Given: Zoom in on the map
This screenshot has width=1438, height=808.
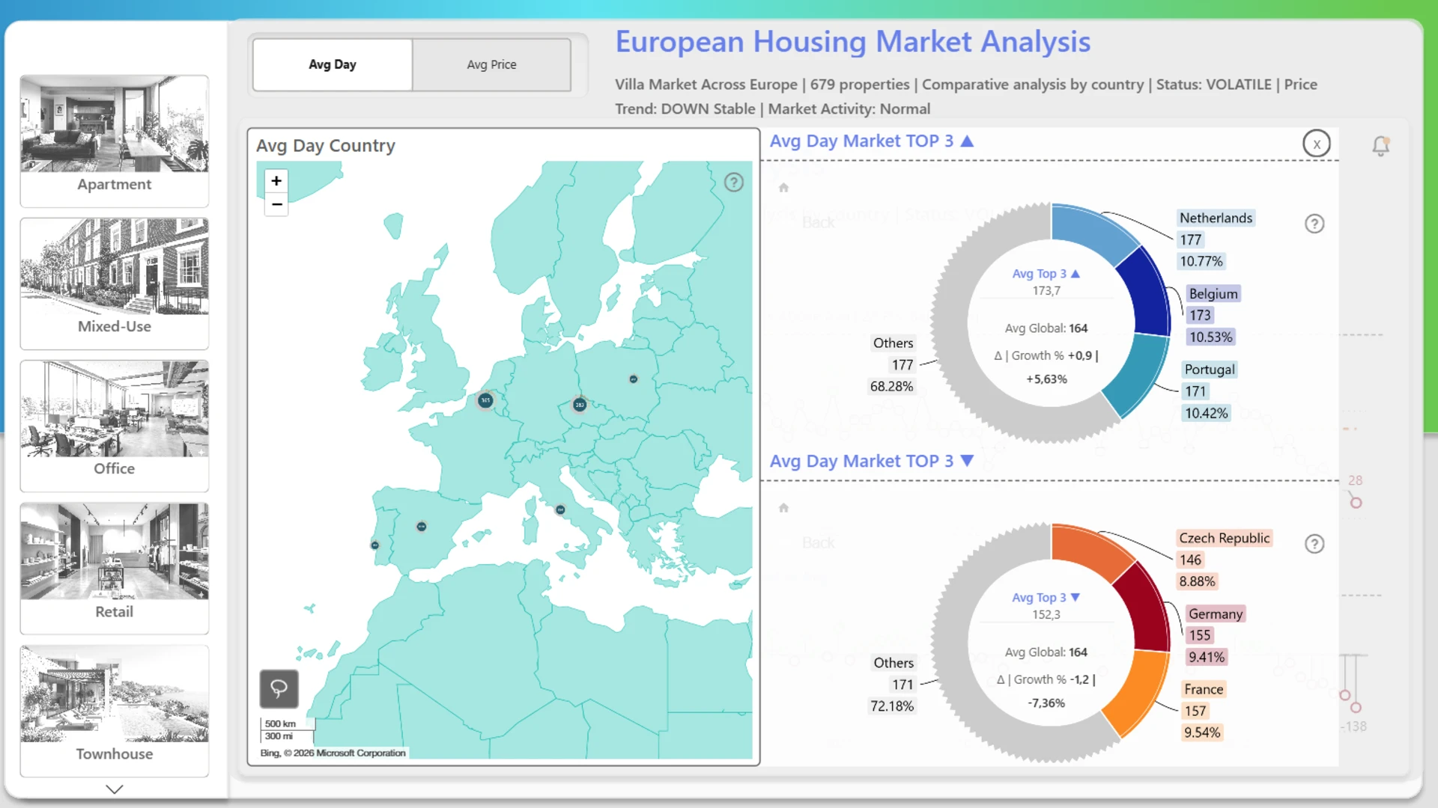Looking at the screenshot, I should click(276, 181).
